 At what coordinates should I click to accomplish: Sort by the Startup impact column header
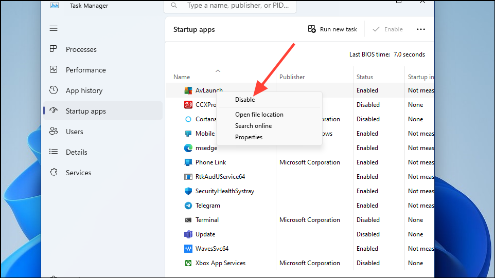tap(421, 77)
